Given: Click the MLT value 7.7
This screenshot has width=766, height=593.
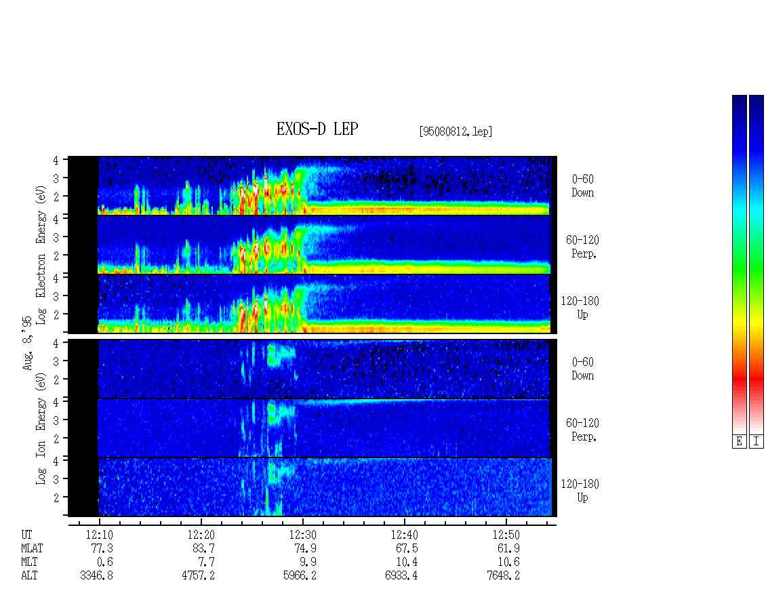Looking at the screenshot, I should [206, 562].
